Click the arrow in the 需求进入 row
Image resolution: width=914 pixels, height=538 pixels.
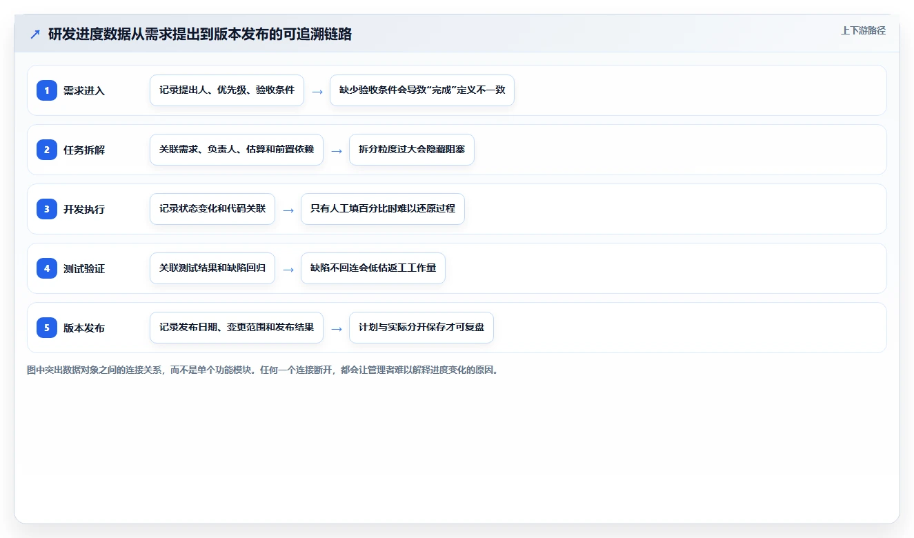(x=317, y=91)
